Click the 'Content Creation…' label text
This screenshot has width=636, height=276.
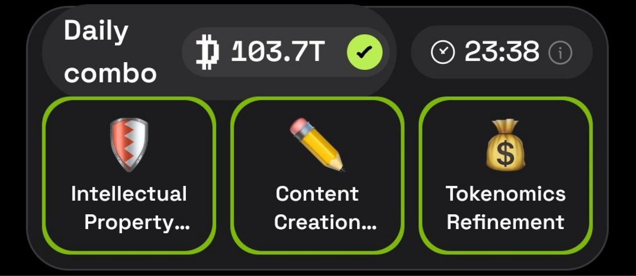click(x=325, y=208)
